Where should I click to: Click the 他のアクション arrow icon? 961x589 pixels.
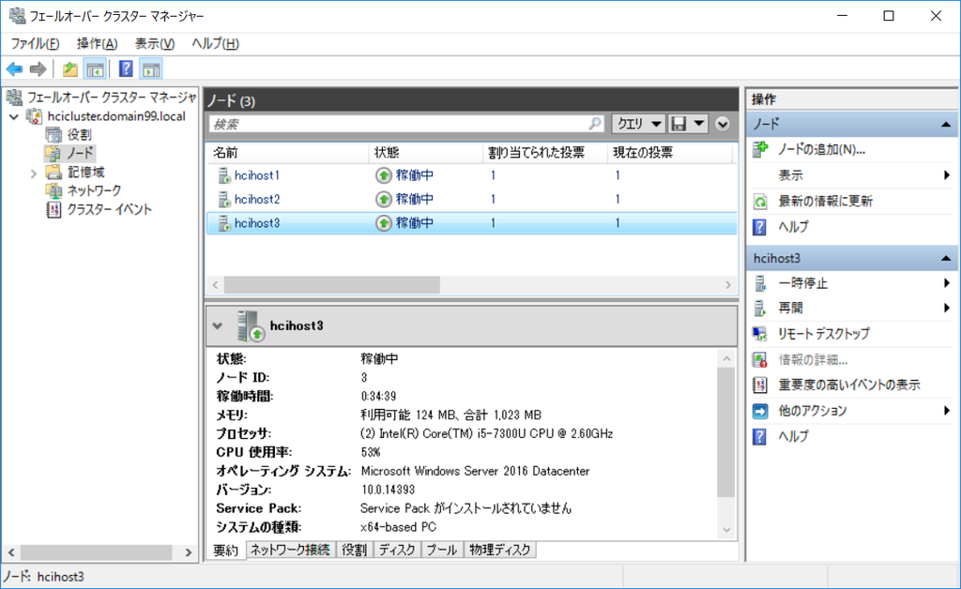click(x=760, y=411)
